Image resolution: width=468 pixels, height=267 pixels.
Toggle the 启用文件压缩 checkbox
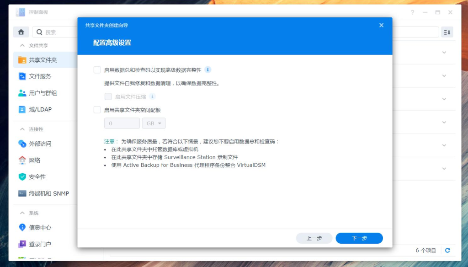click(108, 96)
